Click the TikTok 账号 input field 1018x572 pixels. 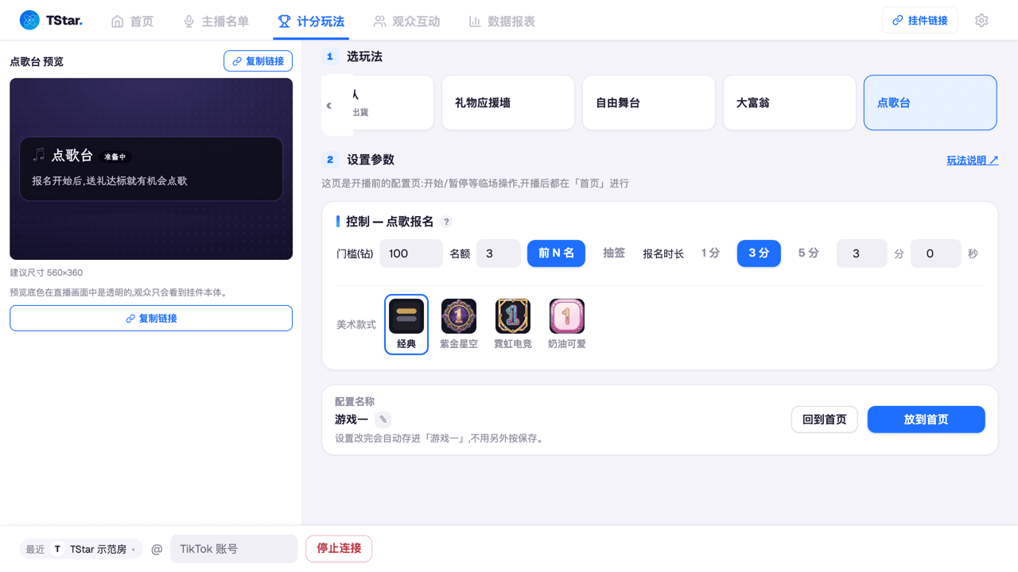point(234,549)
